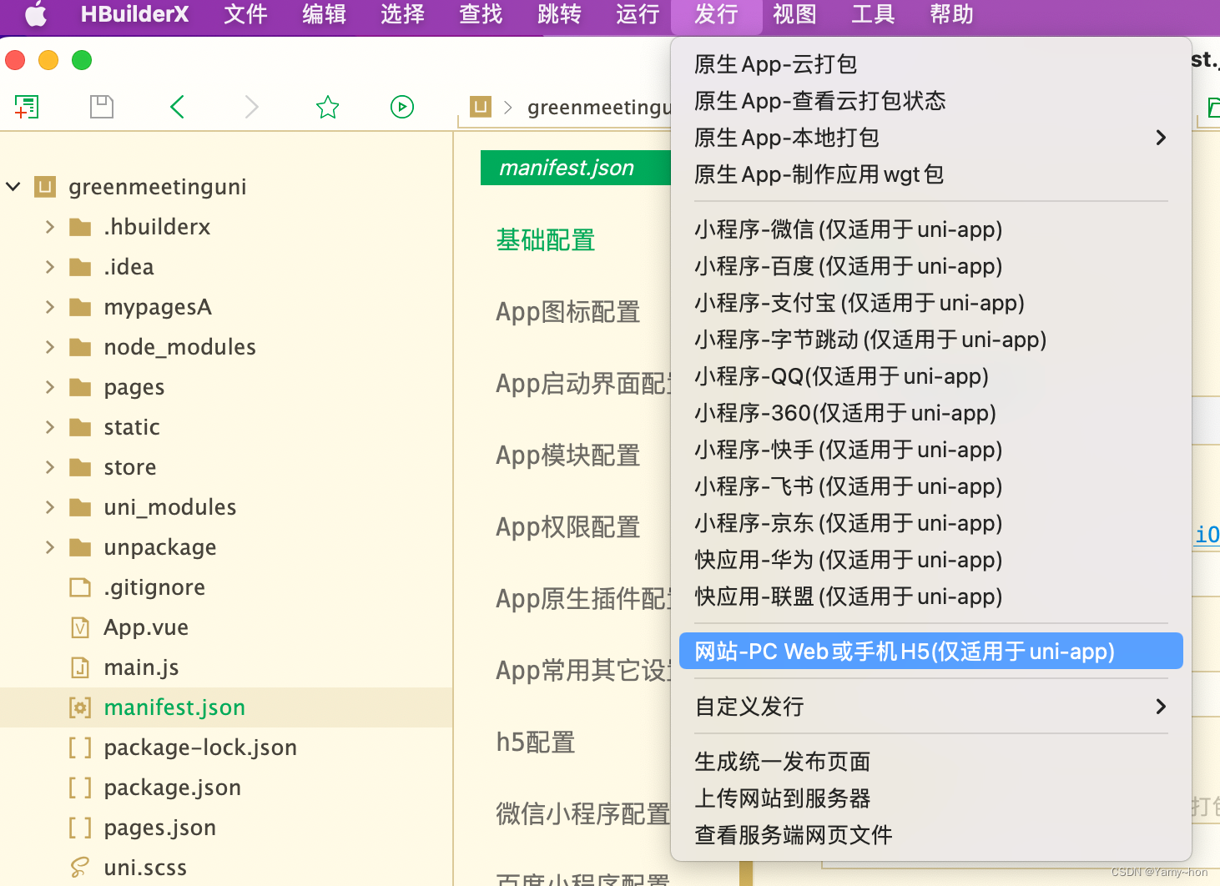Click the new file toolbar icon
The width and height of the screenshot is (1220, 886).
pyautogui.click(x=27, y=106)
